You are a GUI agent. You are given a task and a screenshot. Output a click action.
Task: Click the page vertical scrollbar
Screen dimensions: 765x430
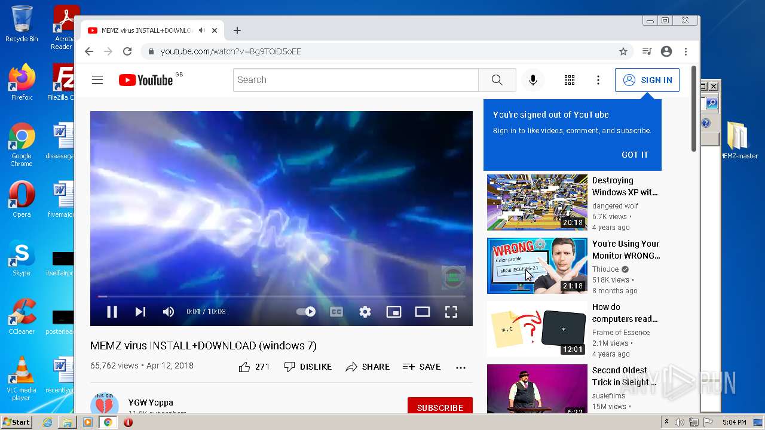click(694, 107)
